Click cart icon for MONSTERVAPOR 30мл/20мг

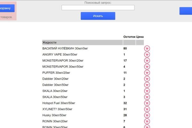coord(147,60)
